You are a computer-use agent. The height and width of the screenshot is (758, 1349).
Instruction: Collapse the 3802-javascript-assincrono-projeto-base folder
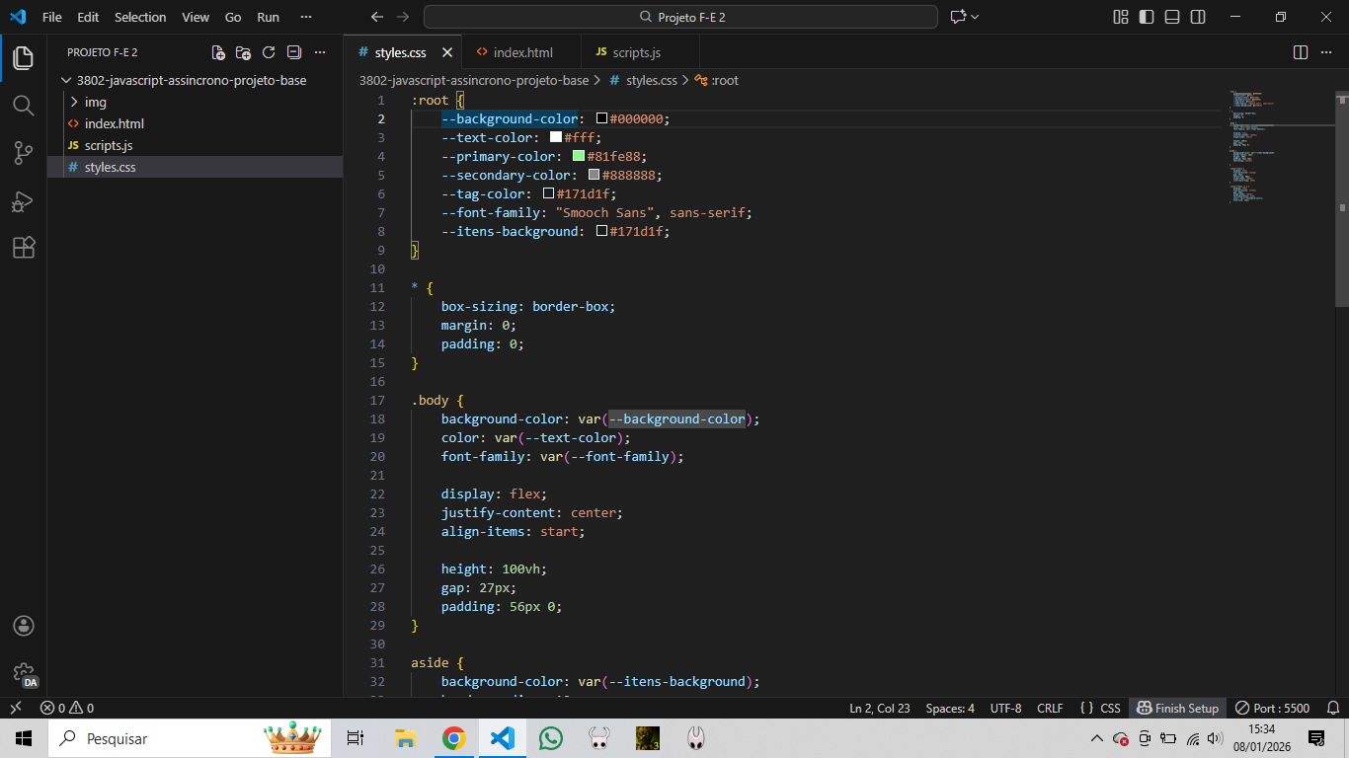[x=191, y=81]
